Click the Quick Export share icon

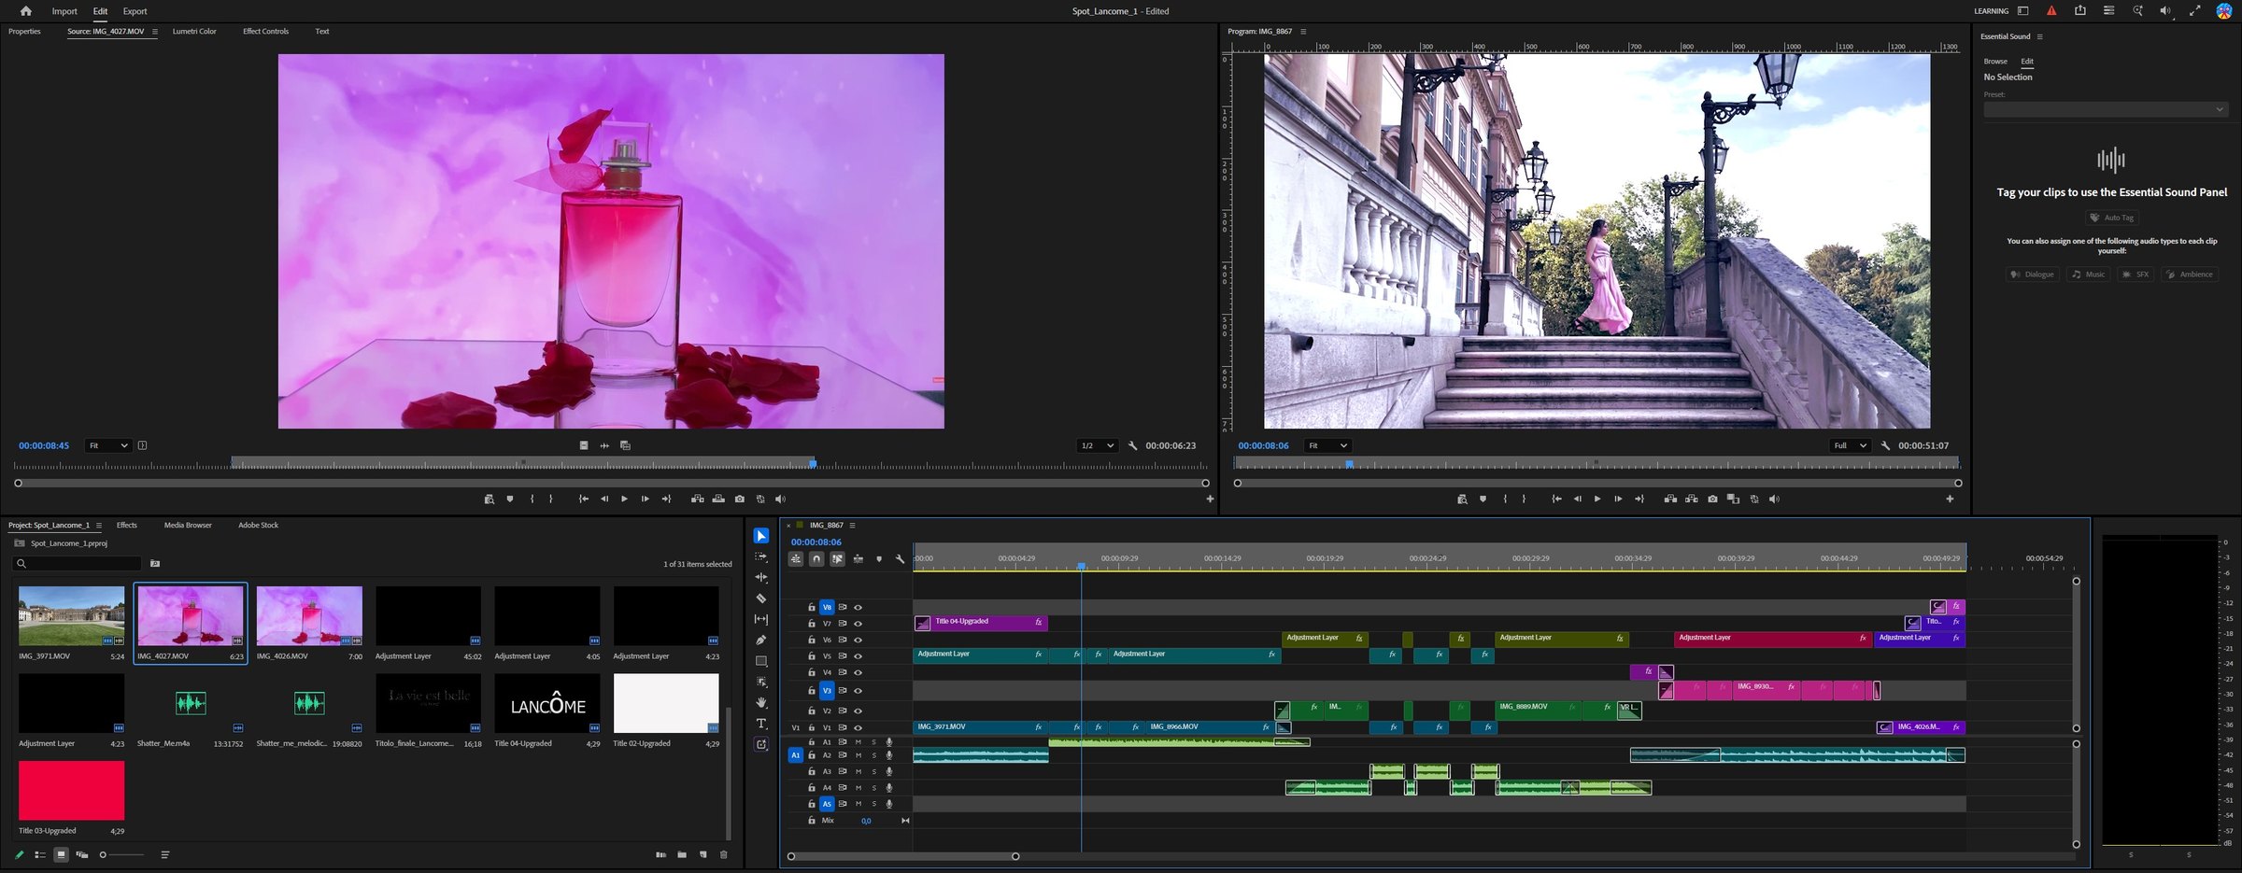pyautogui.click(x=2079, y=10)
